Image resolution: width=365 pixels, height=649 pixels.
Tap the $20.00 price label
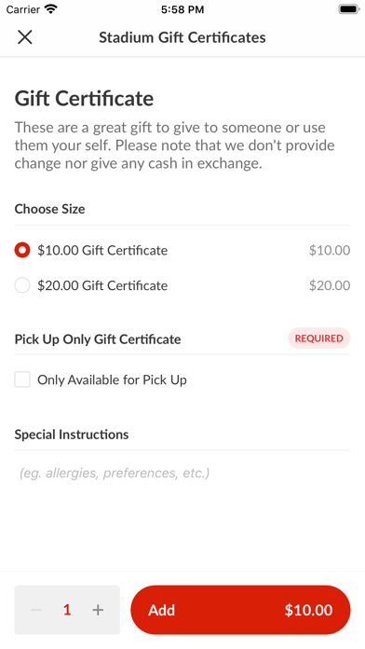point(330,285)
